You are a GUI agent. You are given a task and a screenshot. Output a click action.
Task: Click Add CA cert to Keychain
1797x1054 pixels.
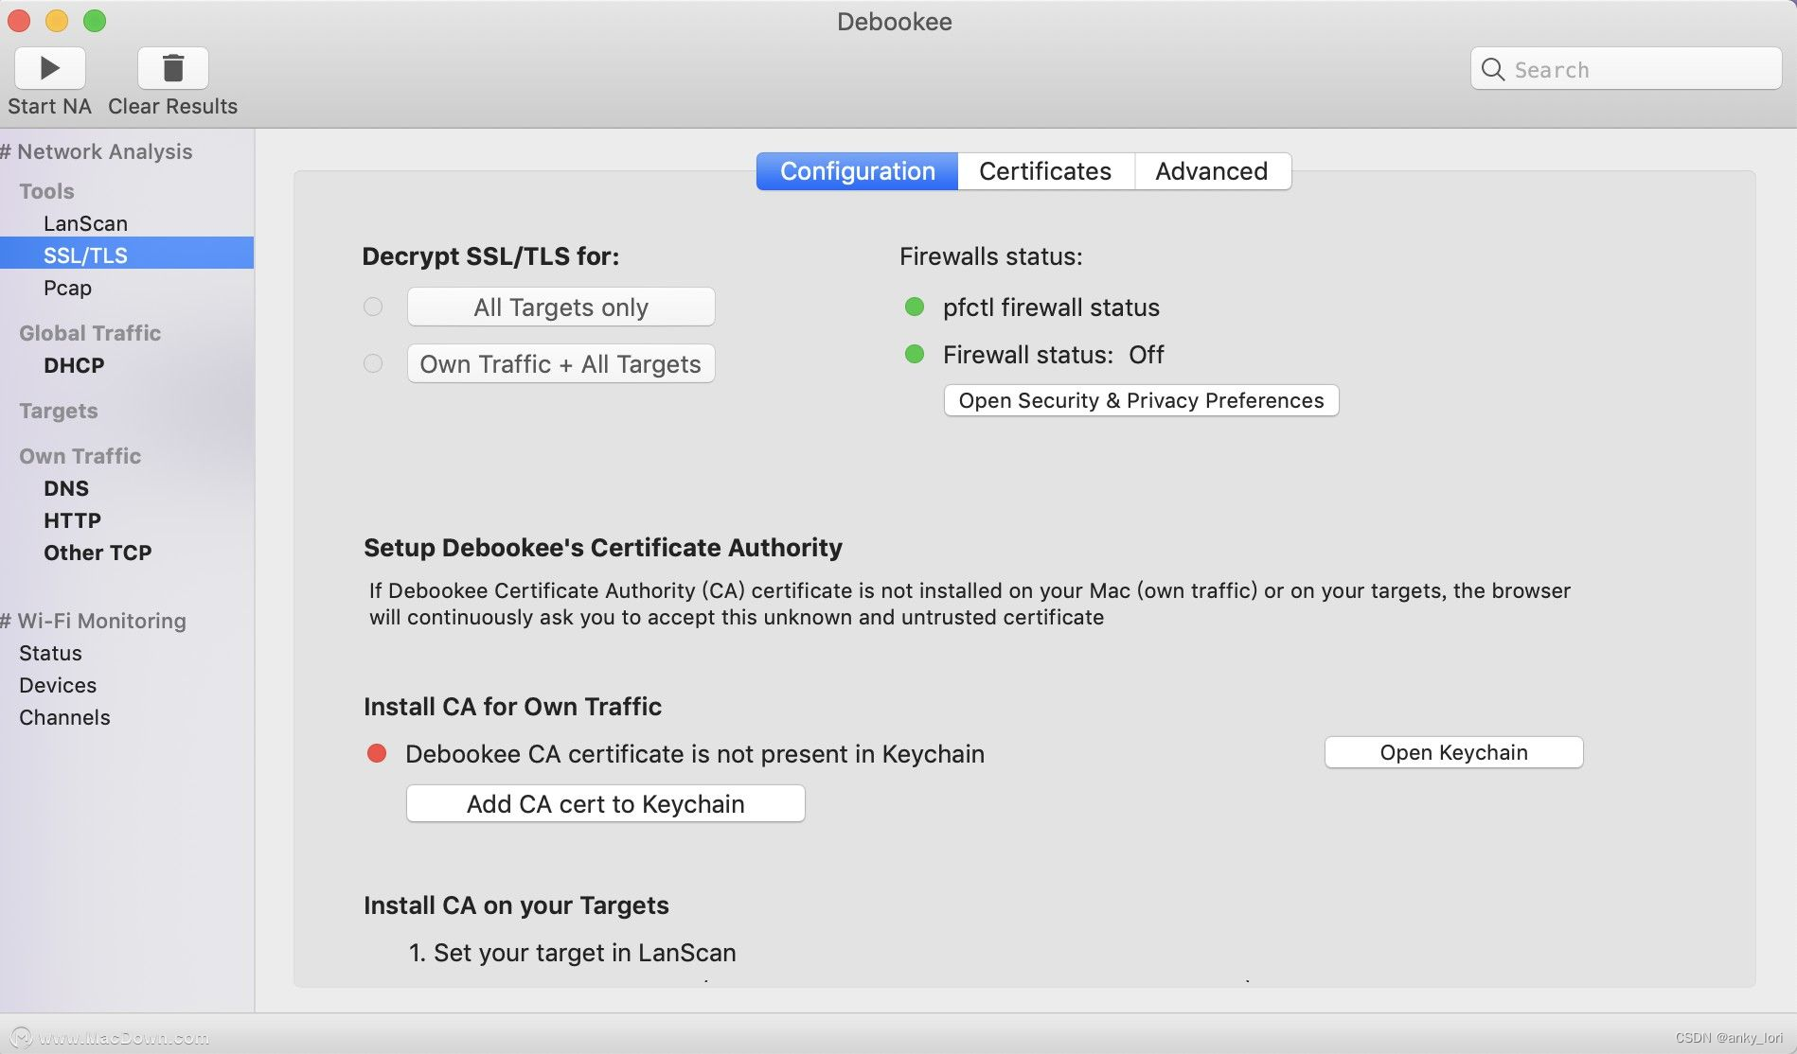point(606,803)
